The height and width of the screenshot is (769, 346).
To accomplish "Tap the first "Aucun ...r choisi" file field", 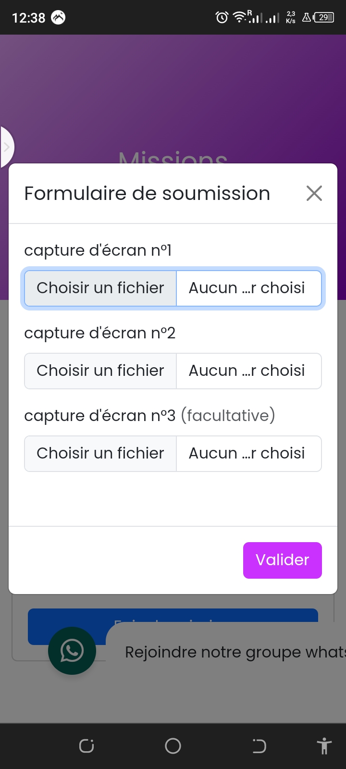I will [248, 288].
